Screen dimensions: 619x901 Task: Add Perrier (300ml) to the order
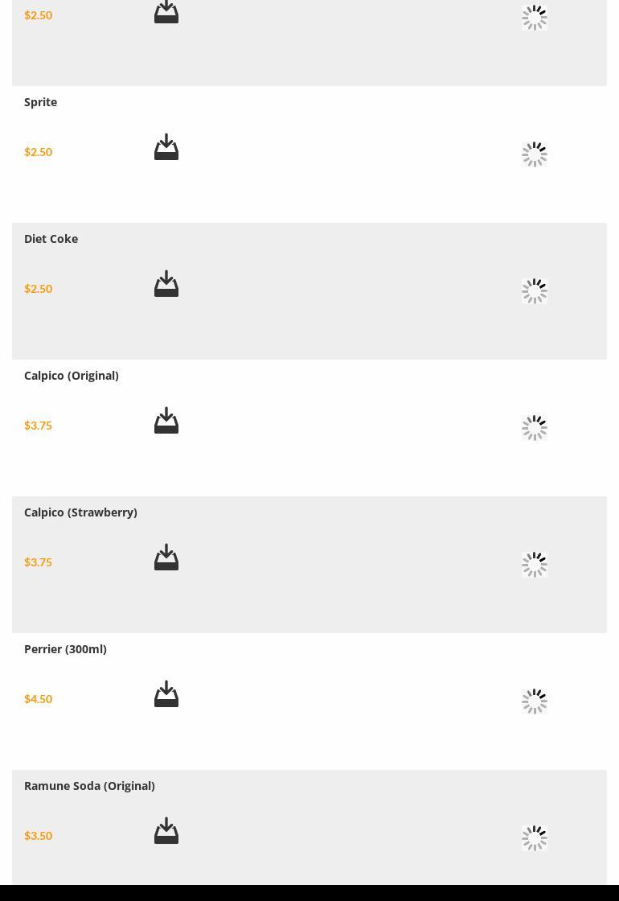(166, 694)
